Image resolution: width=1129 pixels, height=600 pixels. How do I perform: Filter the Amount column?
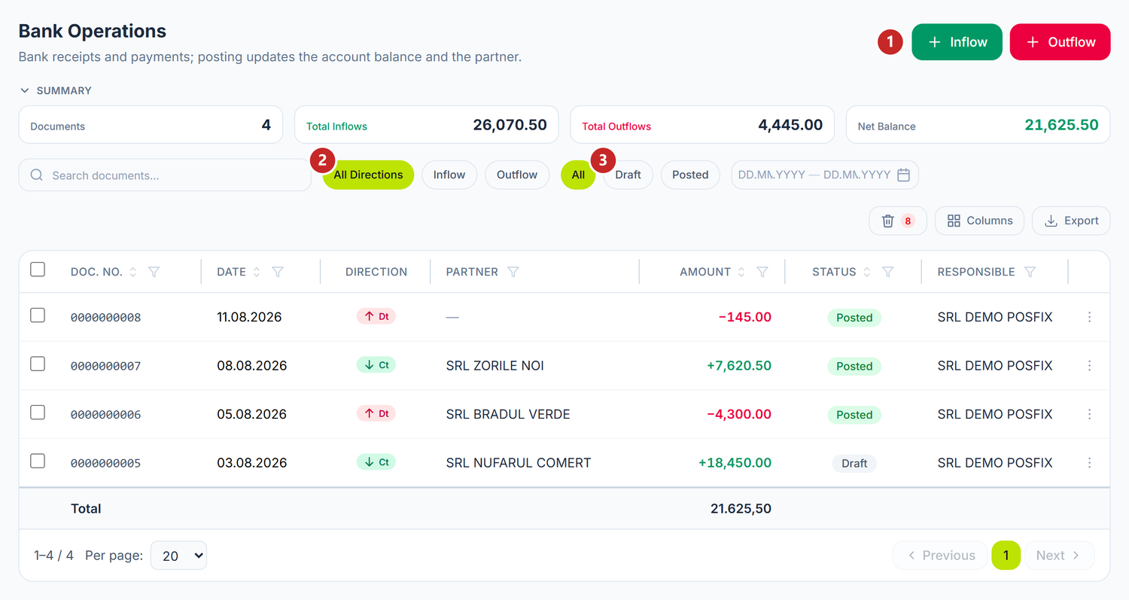point(762,272)
